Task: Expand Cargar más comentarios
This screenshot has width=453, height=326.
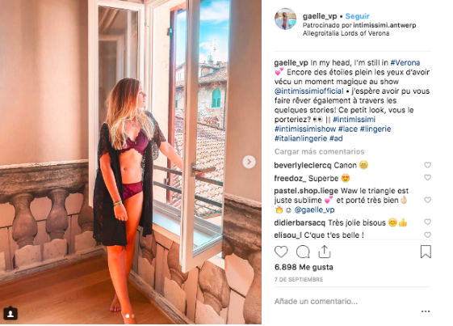Action: 319,152
